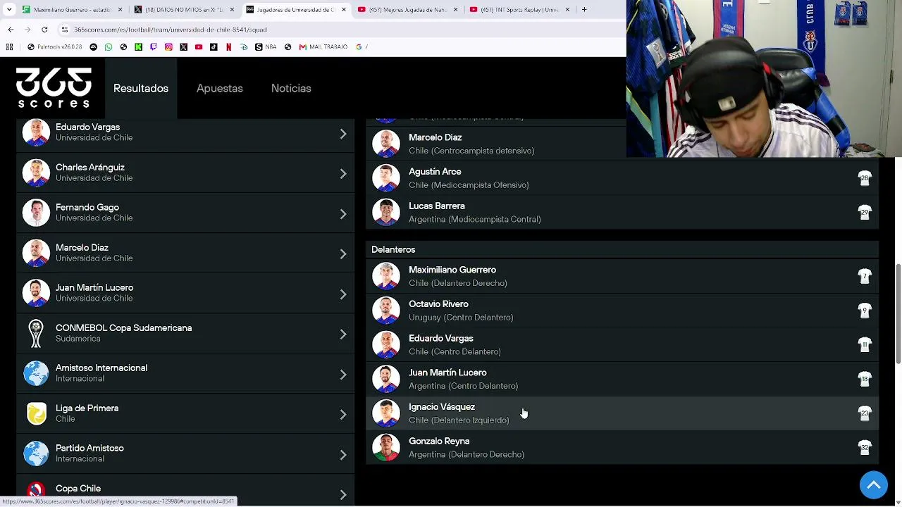
Task: Open Octavio Rivero player link
Action: (438, 304)
